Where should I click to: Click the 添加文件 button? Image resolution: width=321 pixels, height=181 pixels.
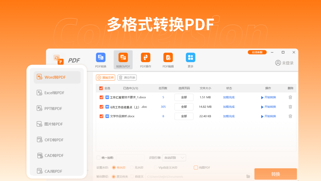(x=106, y=78)
